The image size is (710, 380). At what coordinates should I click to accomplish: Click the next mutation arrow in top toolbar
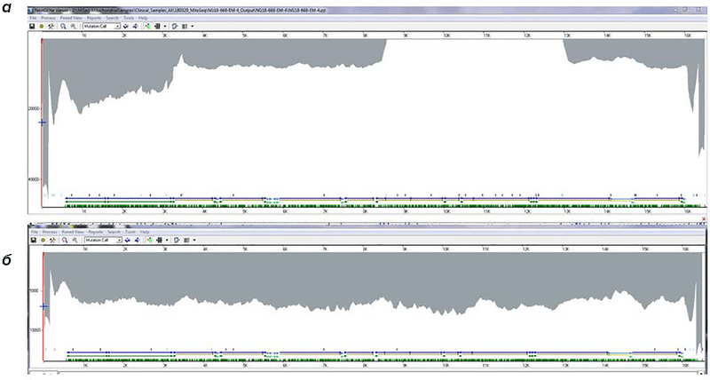point(135,27)
